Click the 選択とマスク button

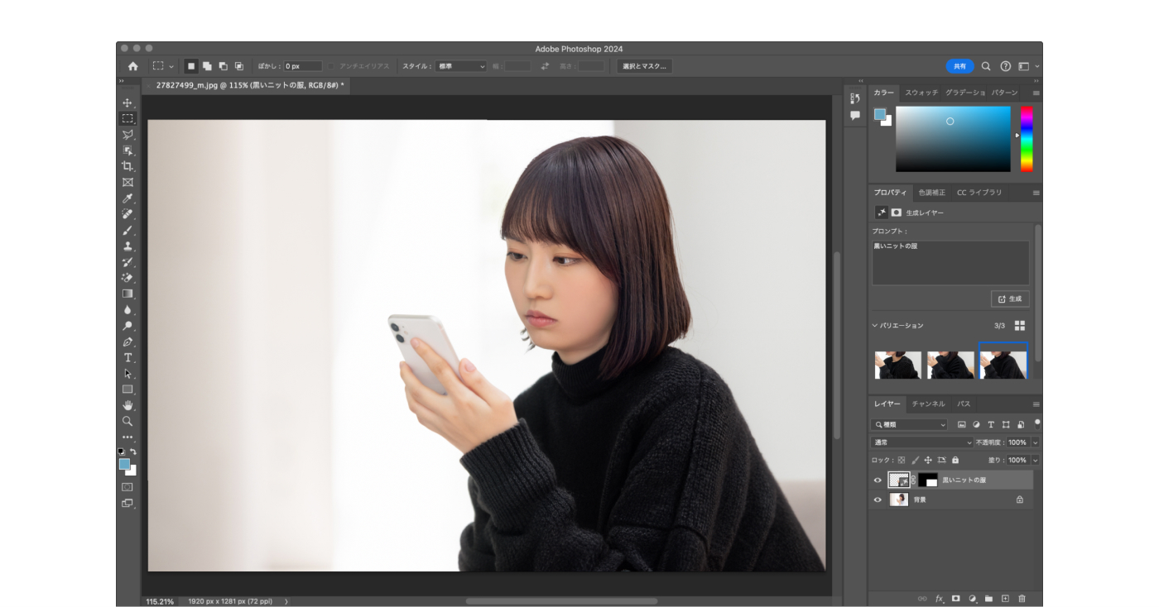coord(644,66)
